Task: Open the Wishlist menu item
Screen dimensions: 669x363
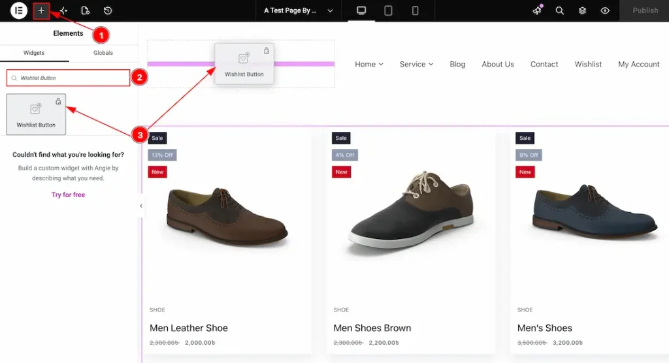Action: coord(588,65)
